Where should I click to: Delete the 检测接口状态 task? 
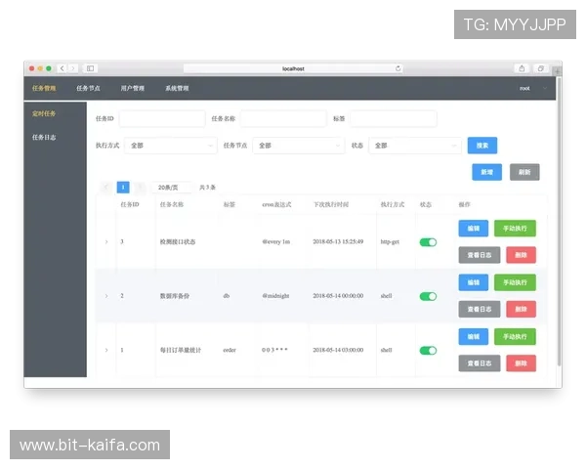coord(521,255)
